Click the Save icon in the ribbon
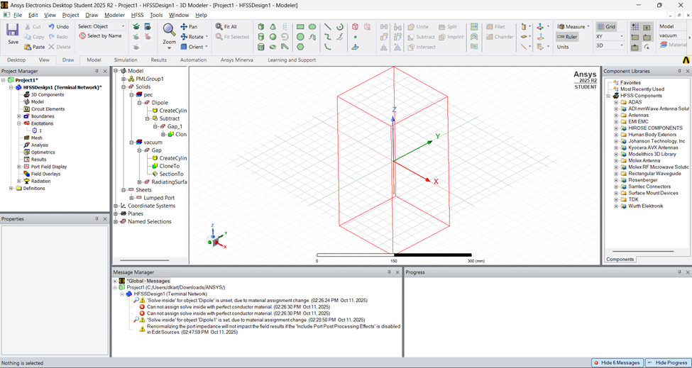This screenshot has height=368, width=692. [13, 30]
